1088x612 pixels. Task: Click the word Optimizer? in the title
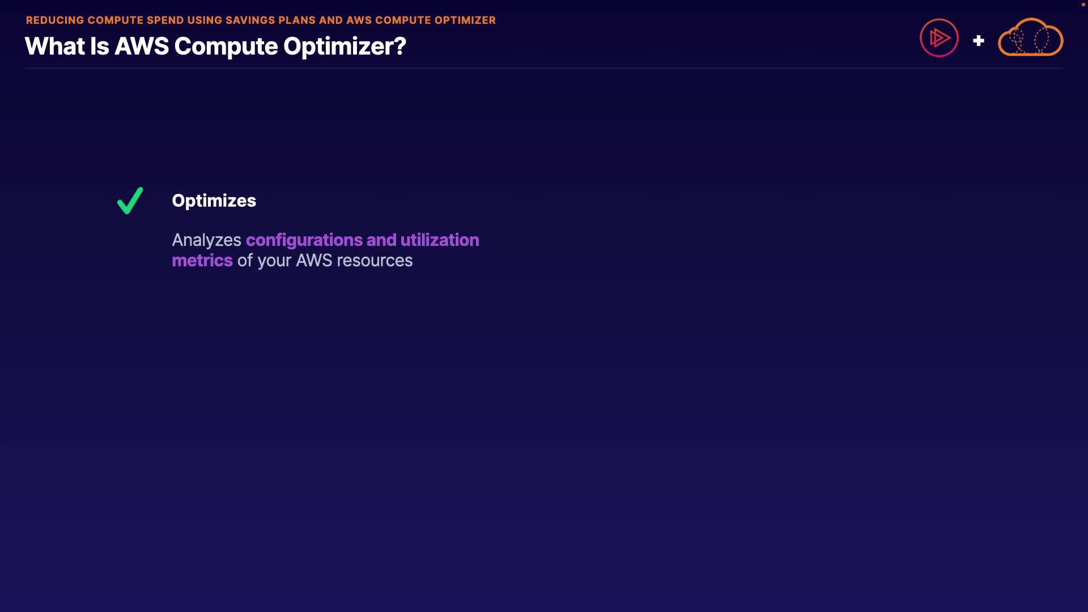coord(345,46)
